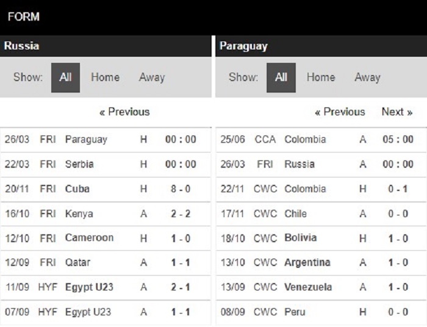Go to Previous page of Paraguay results
Viewport: 427px width, 327px height.
pyautogui.click(x=340, y=112)
